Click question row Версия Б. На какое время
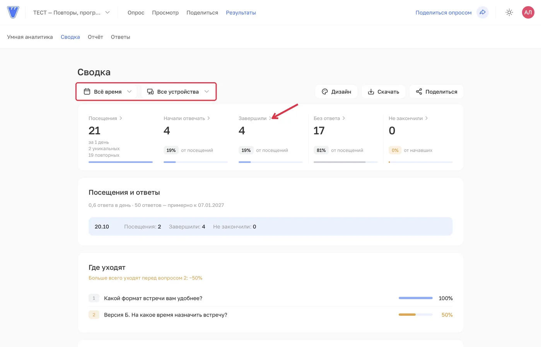The width and height of the screenshot is (541, 347). click(x=271, y=315)
